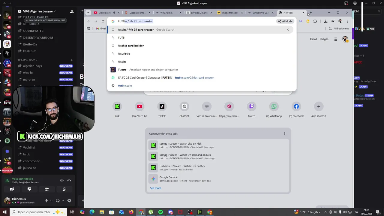Open uTorrent from the taskbar
384x216 pixels.
pyautogui.click(x=151, y=212)
